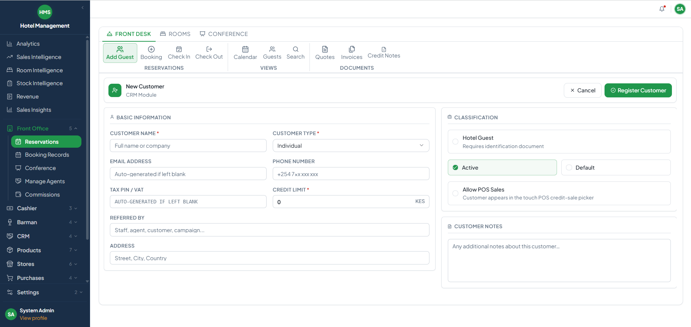Click the Credit Limit field
Viewport: 691px width, 327px height.
click(351, 202)
